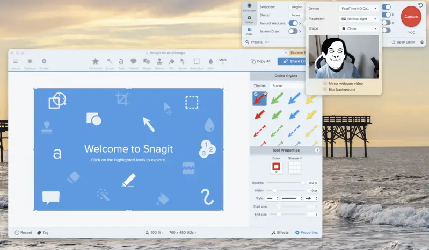This screenshot has width=429, height=250.
Task: Click Open Editor link
Action: [x=403, y=42]
